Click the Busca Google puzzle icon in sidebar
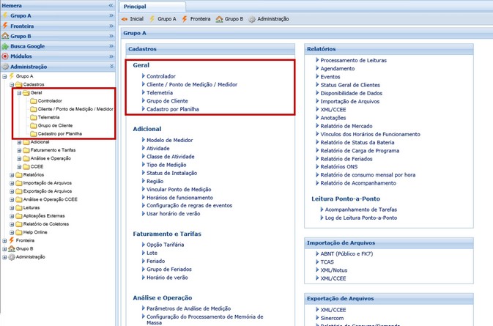Image resolution: width=493 pixels, height=326 pixels. click(6, 46)
